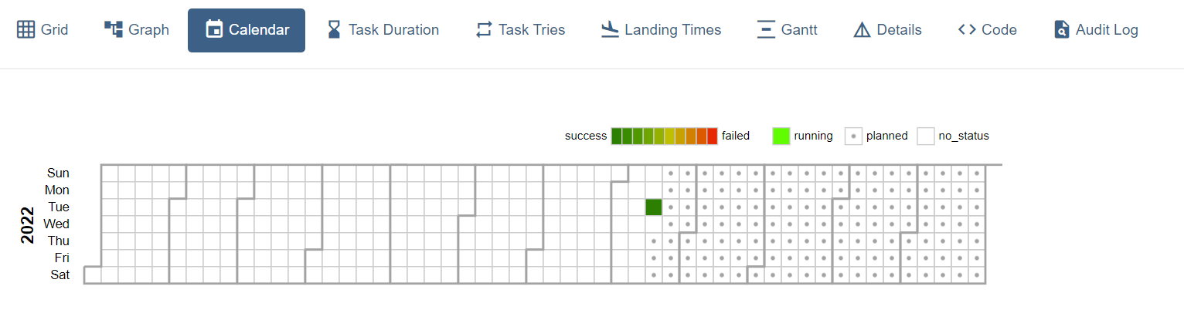
Task: Click the Grid view table icon
Action: tap(26, 30)
